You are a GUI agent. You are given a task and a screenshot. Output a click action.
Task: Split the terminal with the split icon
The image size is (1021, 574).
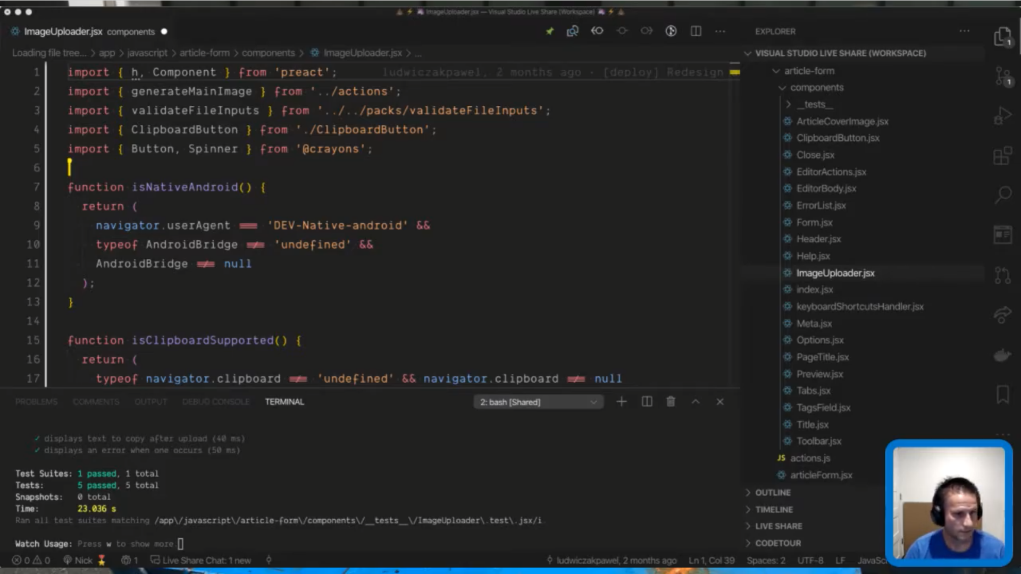tap(647, 402)
